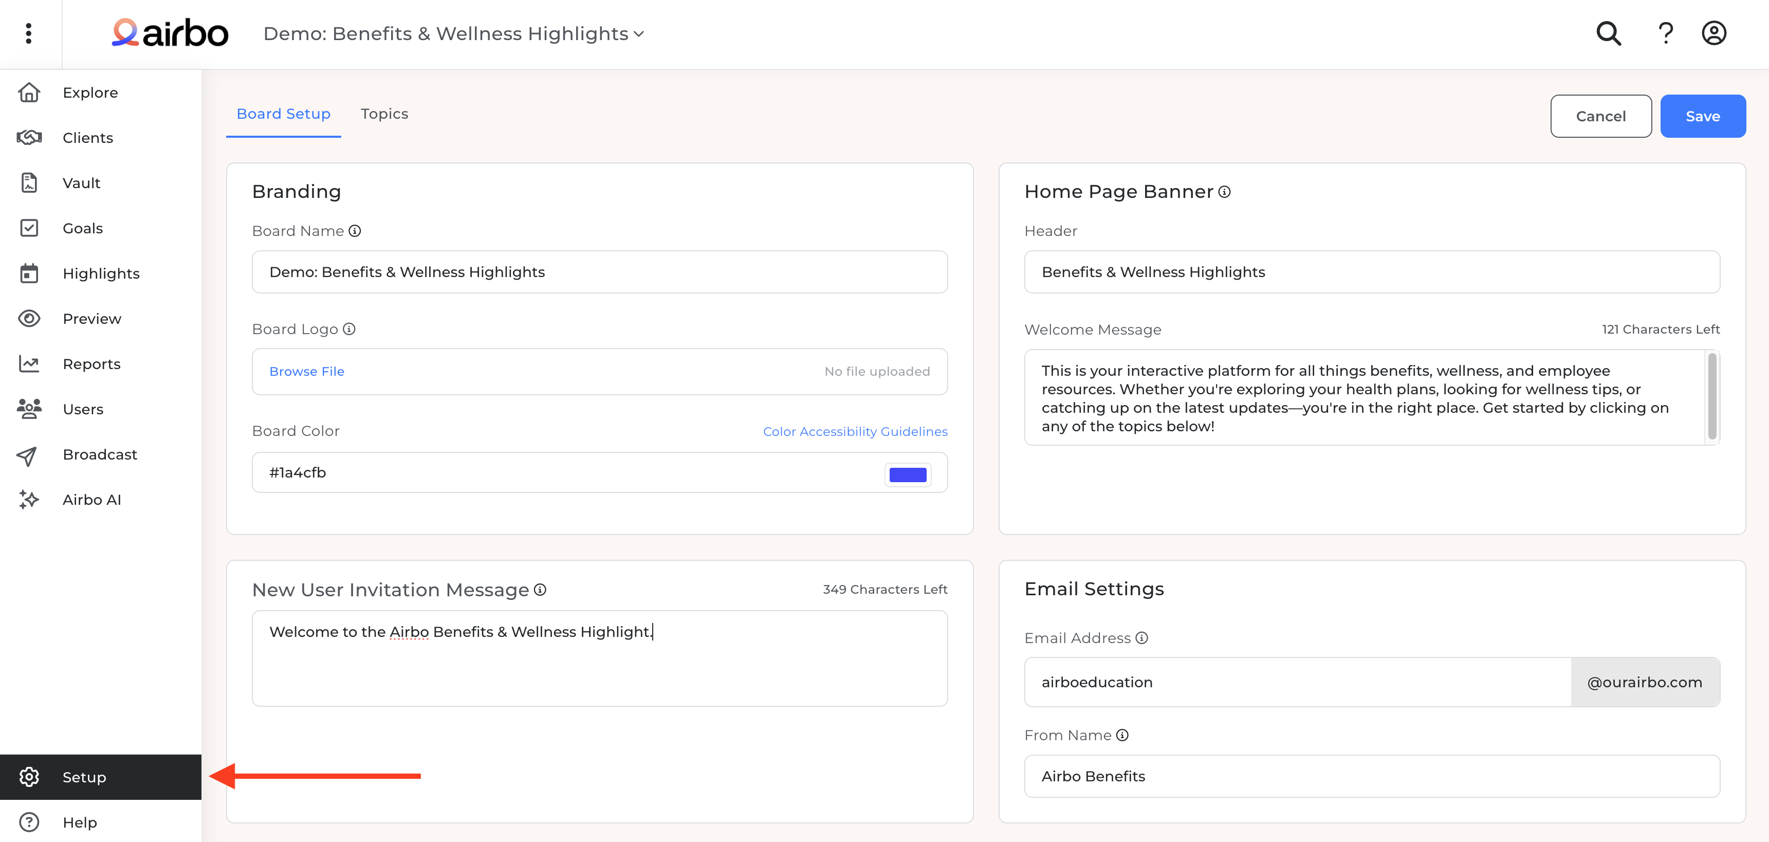
Task: Open Clients in the sidebar
Action: pyautogui.click(x=101, y=137)
